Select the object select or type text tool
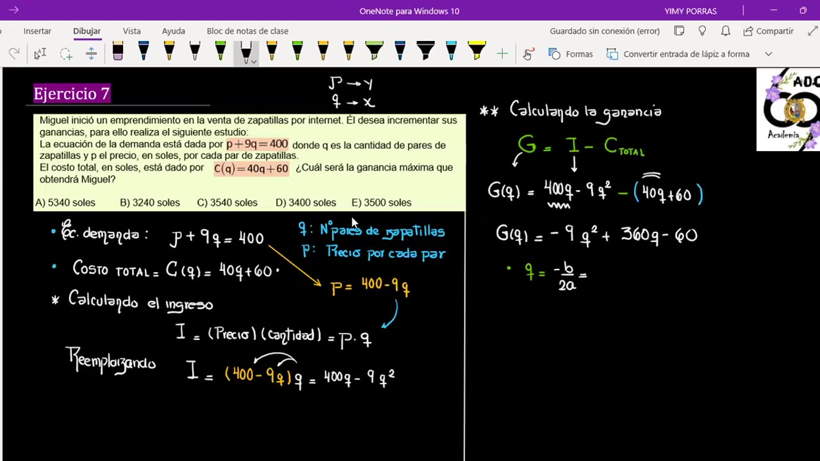The height and width of the screenshot is (461, 820). 40,54
